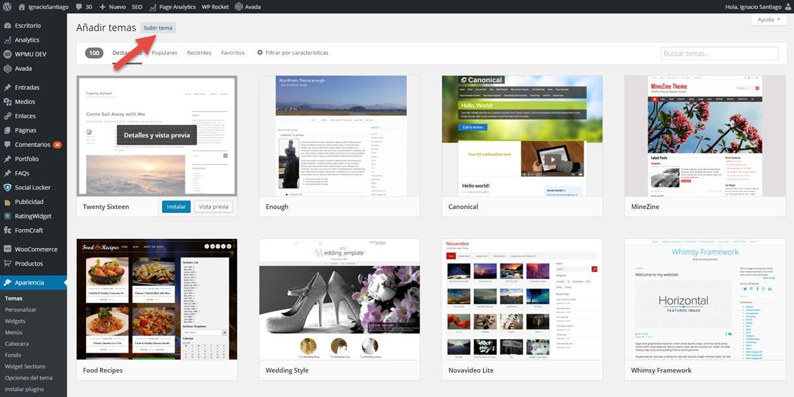This screenshot has height=397, width=794.
Task: Open the Enlaces section
Action: (25, 116)
